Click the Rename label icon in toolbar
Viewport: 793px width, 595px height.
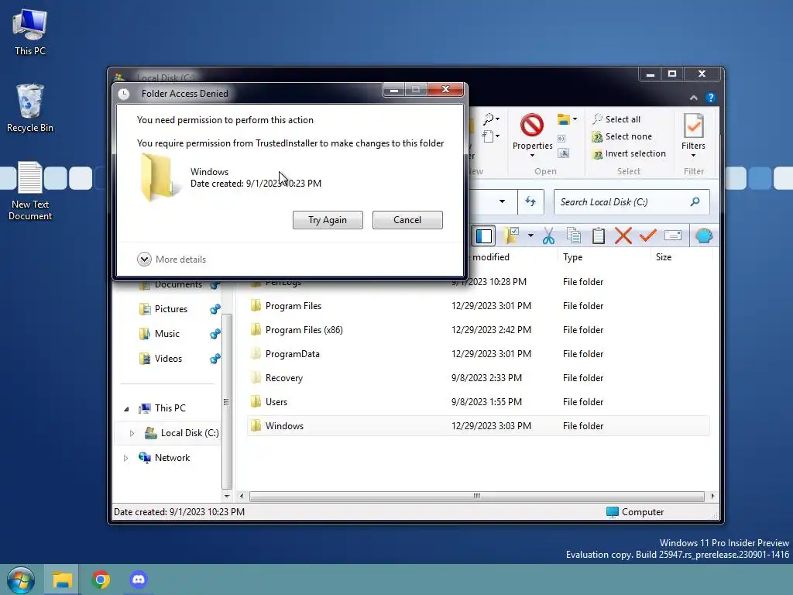(673, 236)
